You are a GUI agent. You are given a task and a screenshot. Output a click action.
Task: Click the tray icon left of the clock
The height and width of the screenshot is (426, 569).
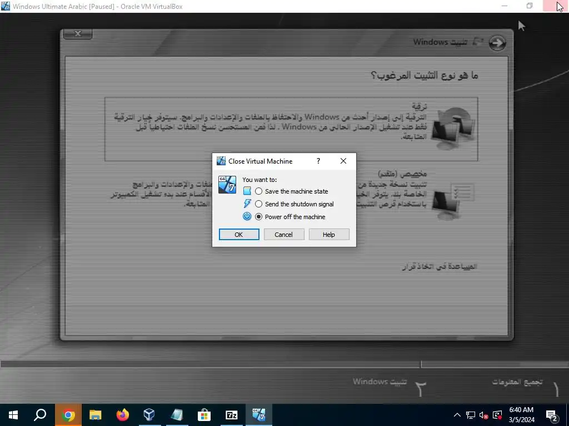497,415
